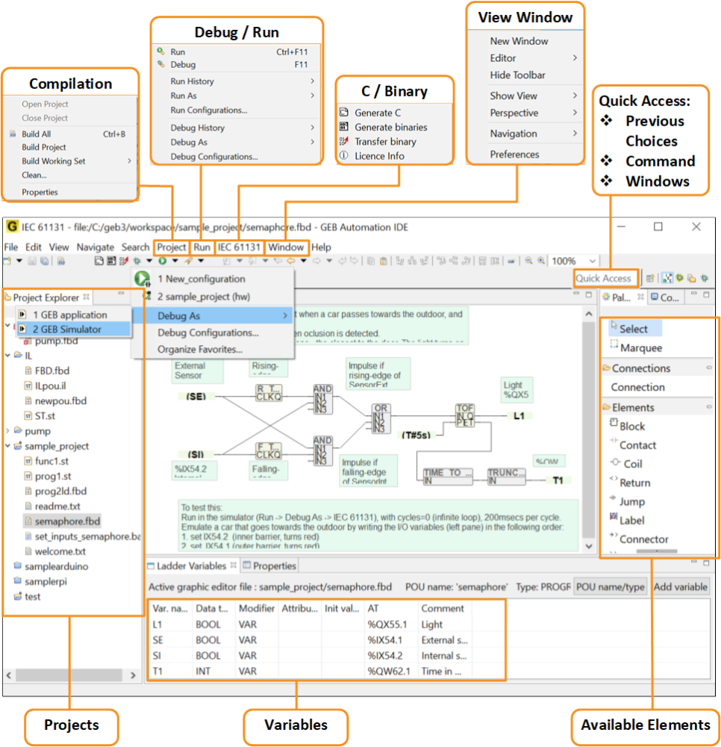The image size is (721, 747).
Task: Click inside the Quick Access field
Action: pyautogui.click(x=604, y=279)
